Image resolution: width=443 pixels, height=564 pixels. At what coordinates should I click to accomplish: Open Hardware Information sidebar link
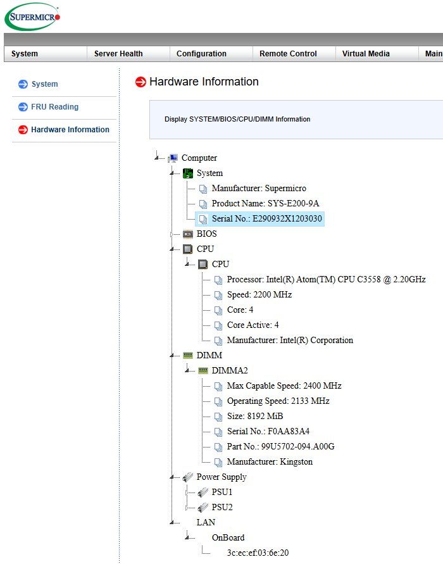point(70,130)
